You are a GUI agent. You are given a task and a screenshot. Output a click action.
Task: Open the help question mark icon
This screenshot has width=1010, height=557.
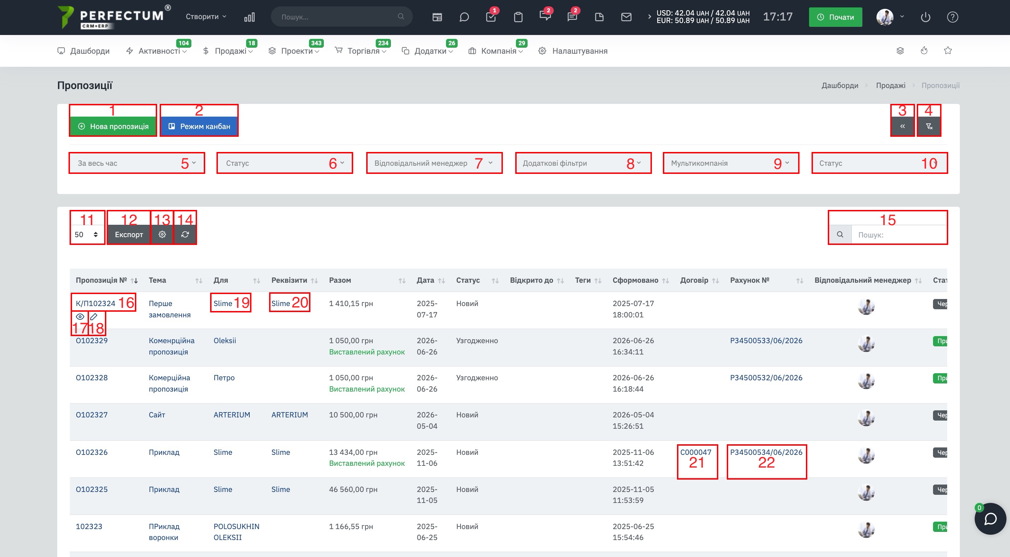952,17
